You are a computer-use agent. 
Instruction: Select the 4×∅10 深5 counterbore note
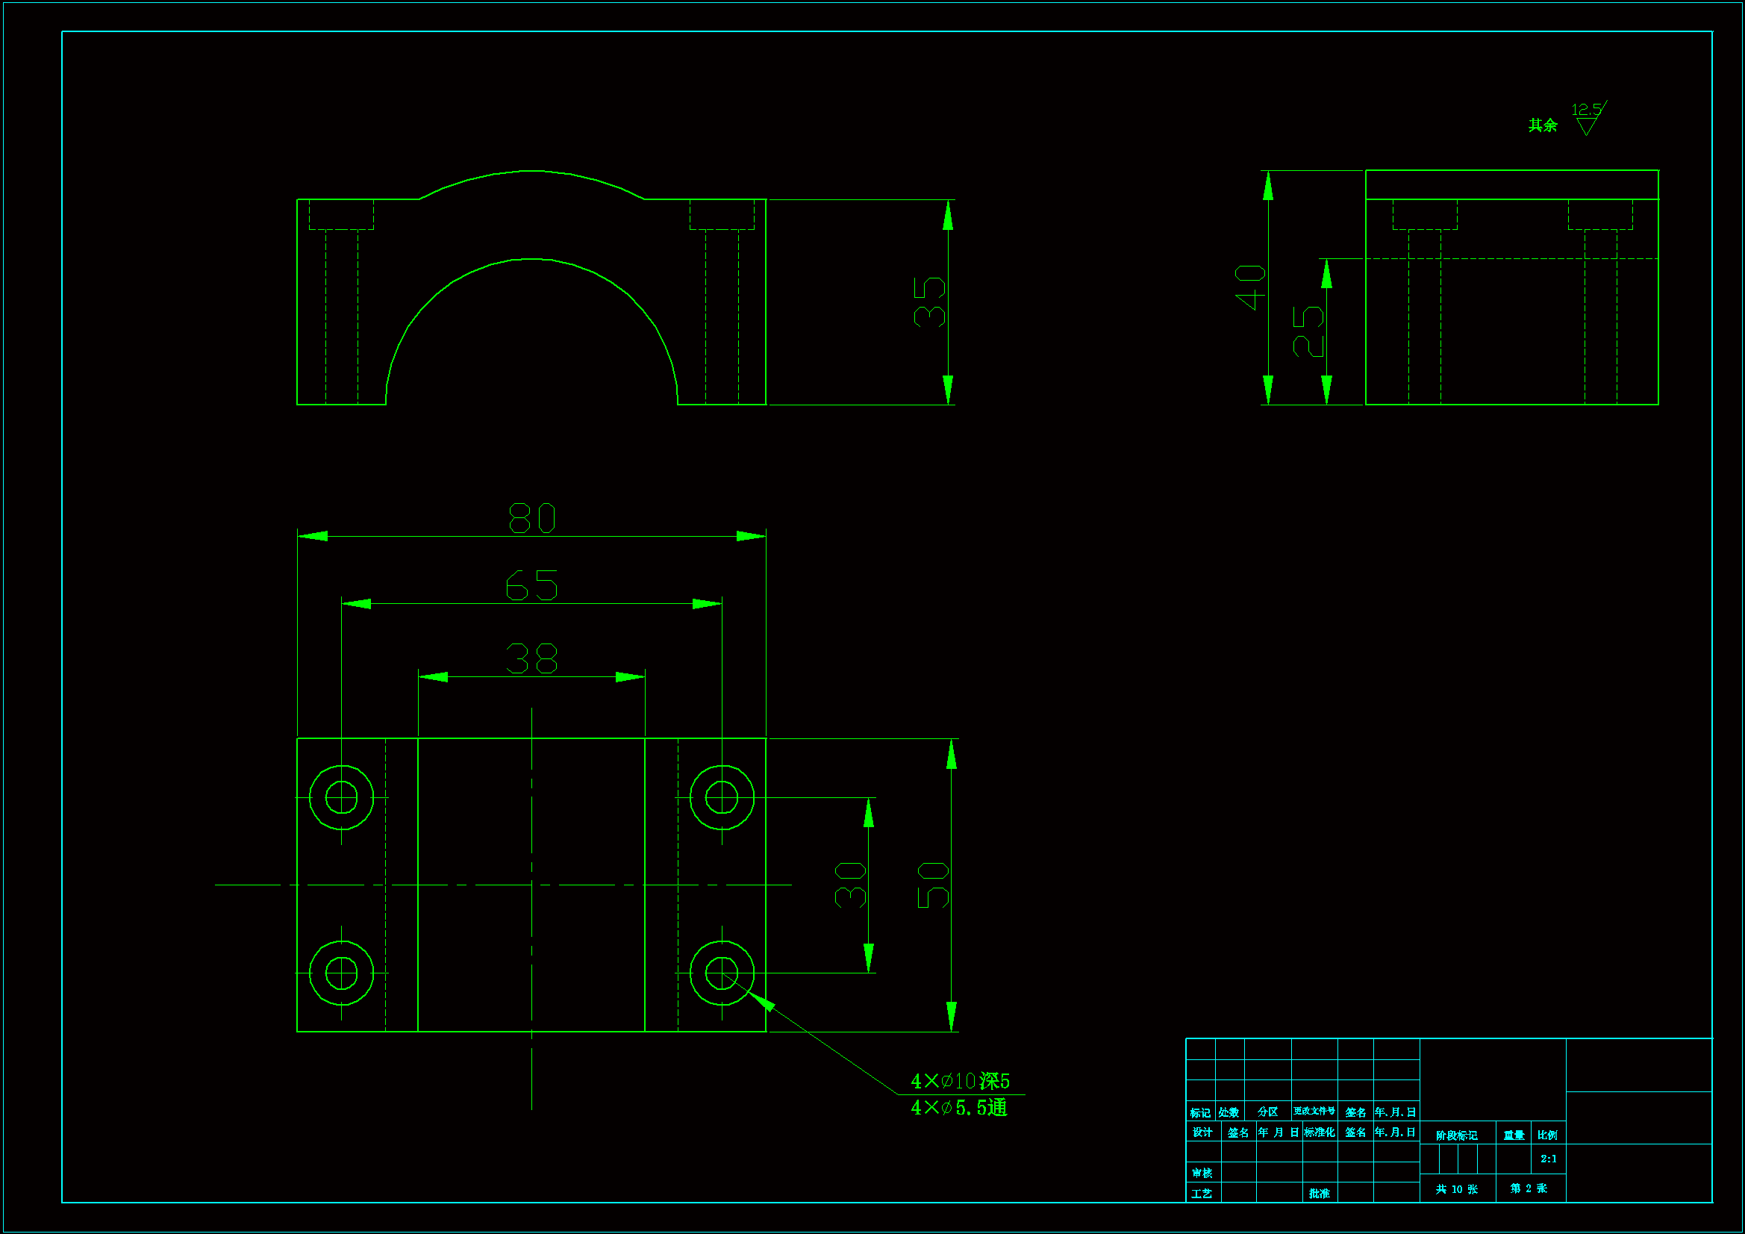click(960, 1080)
